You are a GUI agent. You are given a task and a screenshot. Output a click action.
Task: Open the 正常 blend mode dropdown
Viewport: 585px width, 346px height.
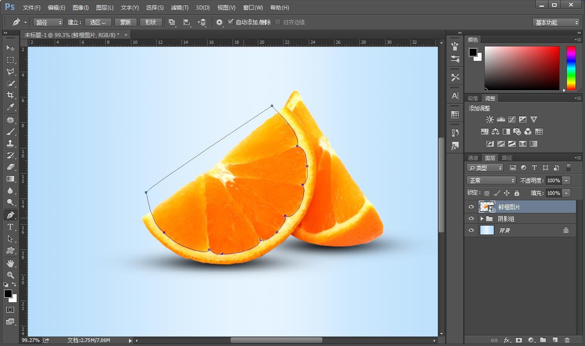491,180
